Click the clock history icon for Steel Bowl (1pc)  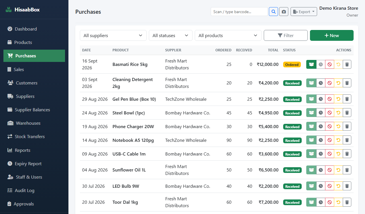[321, 113]
